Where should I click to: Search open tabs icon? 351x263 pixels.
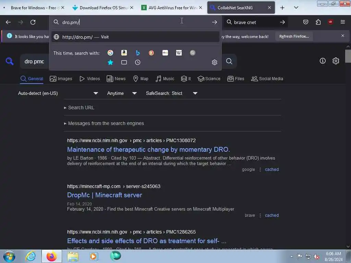point(124,62)
